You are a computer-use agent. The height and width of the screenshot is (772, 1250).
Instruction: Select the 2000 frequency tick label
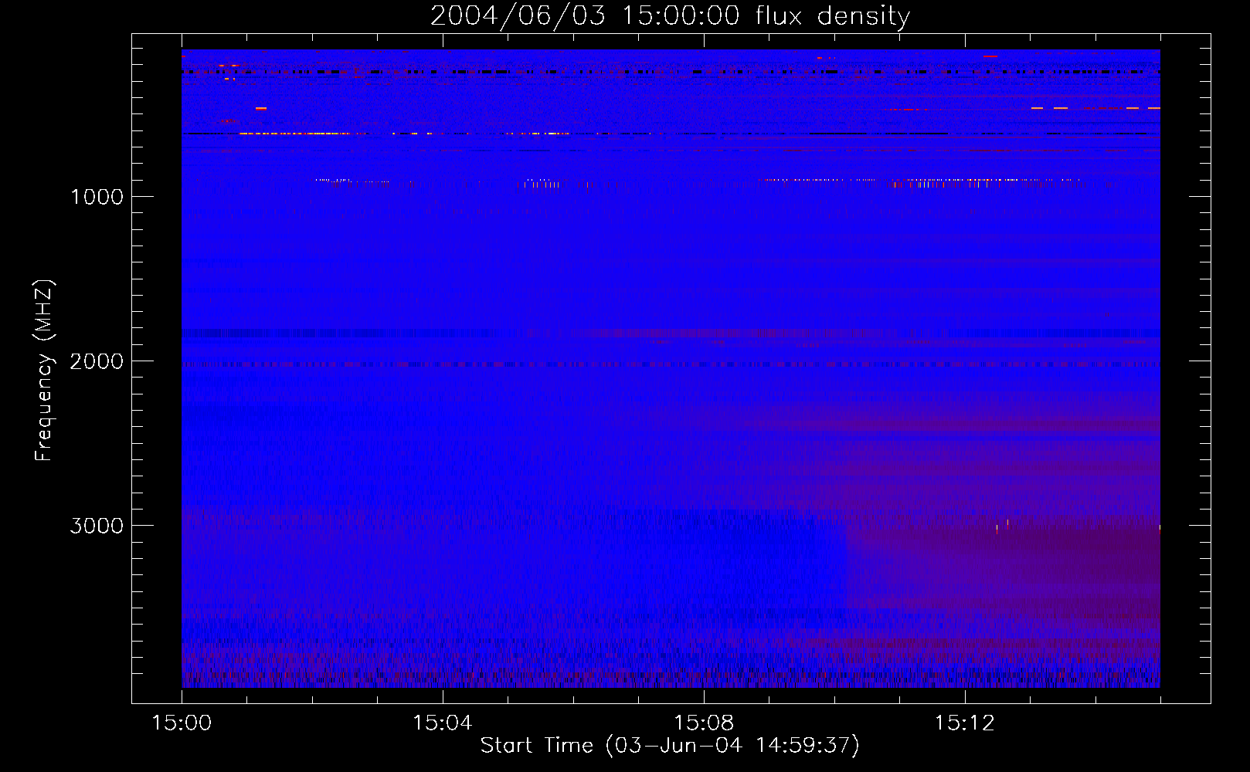click(97, 361)
